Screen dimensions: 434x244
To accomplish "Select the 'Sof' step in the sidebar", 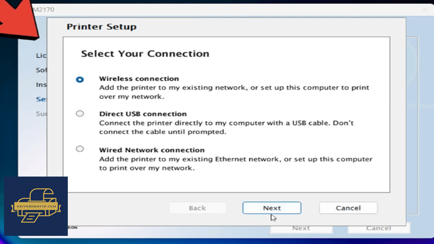I will click(x=41, y=70).
